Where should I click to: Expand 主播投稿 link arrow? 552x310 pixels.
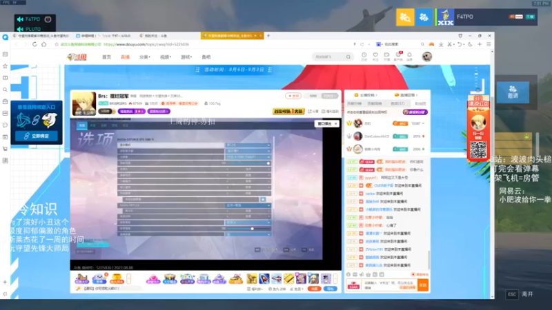coord(376,95)
